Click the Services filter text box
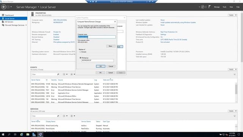The width and height of the screenshot is (243, 137). coord(44,116)
